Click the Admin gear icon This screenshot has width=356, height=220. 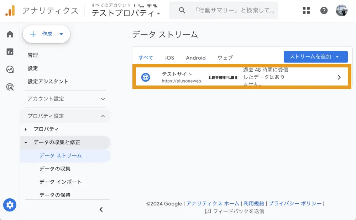click(x=10, y=205)
